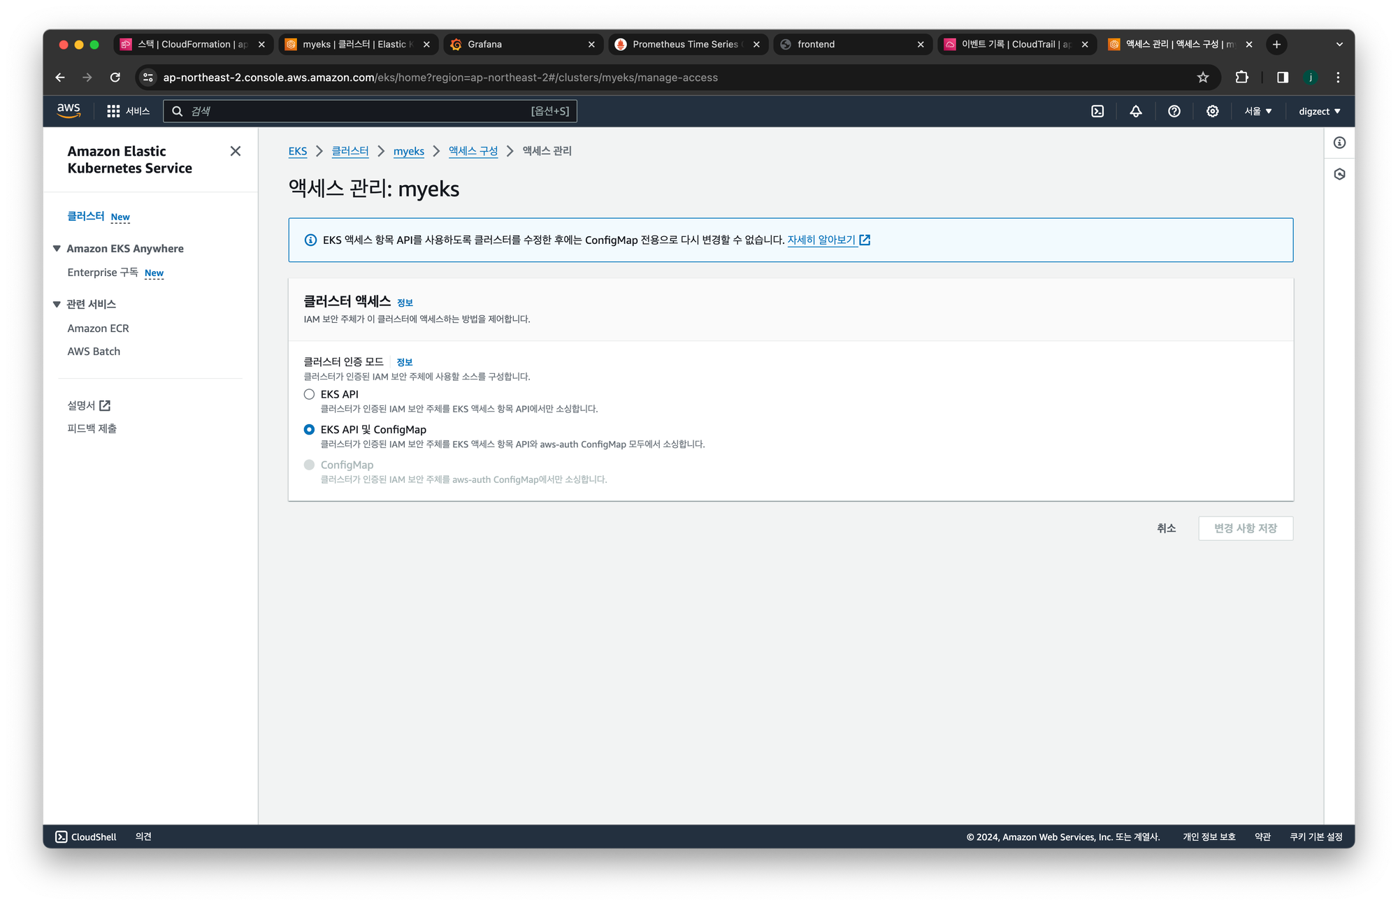The height and width of the screenshot is (905, 1398).
Task: Open the tab search chevron in Chrome
Action: click(1339, 44)
